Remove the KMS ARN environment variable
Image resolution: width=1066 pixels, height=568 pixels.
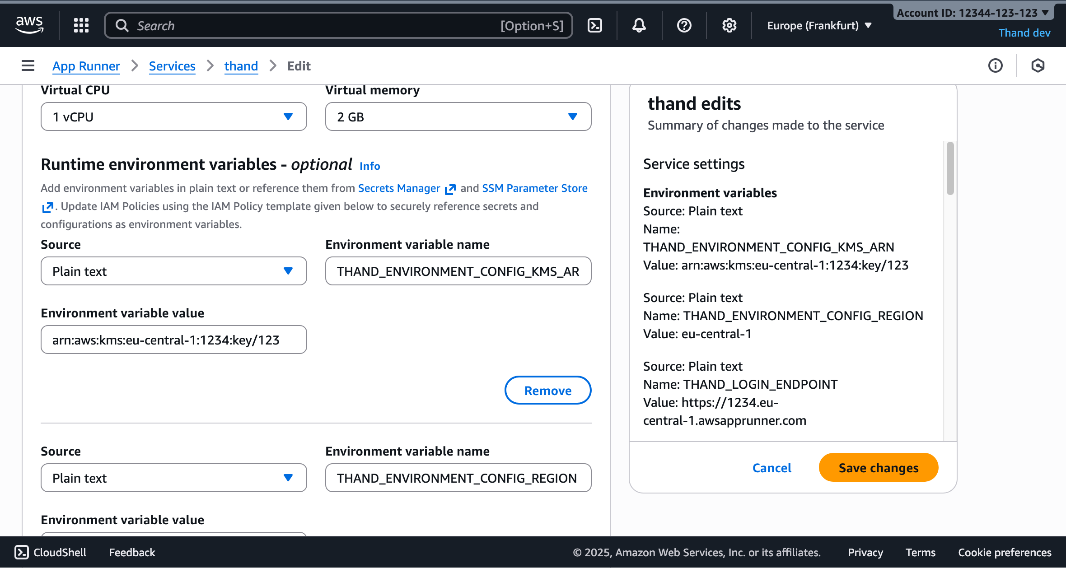547,391
